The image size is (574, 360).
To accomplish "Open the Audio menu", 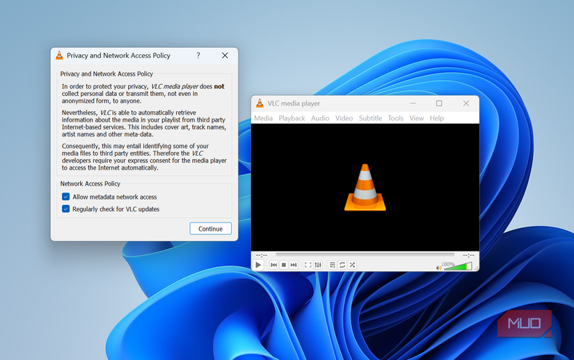I will [320, 118].
